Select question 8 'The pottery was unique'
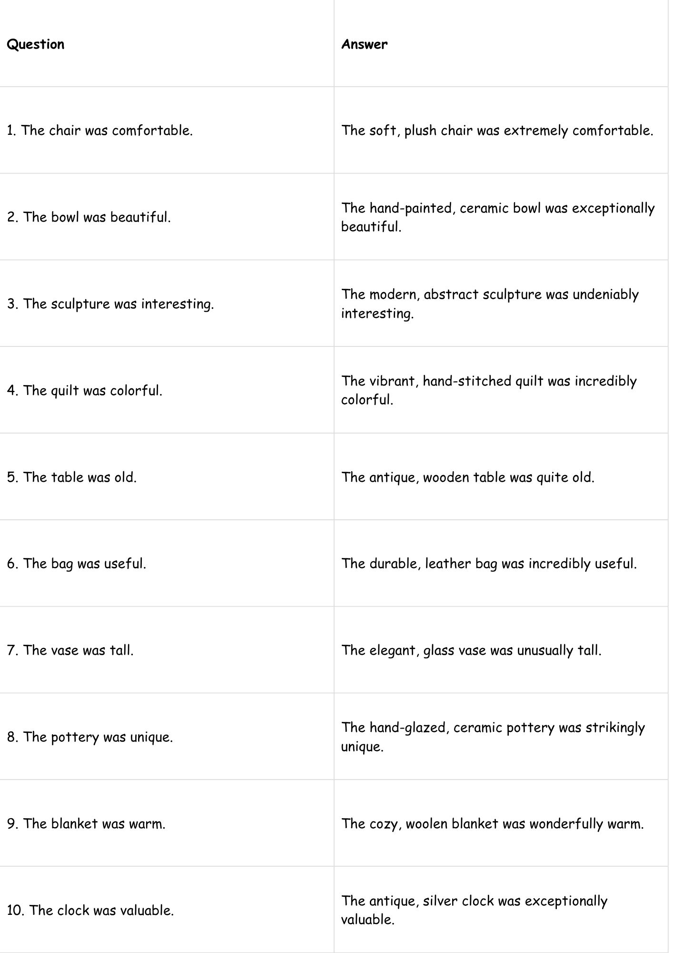Viewport: 673px width, 953px height. coord(90,737)
